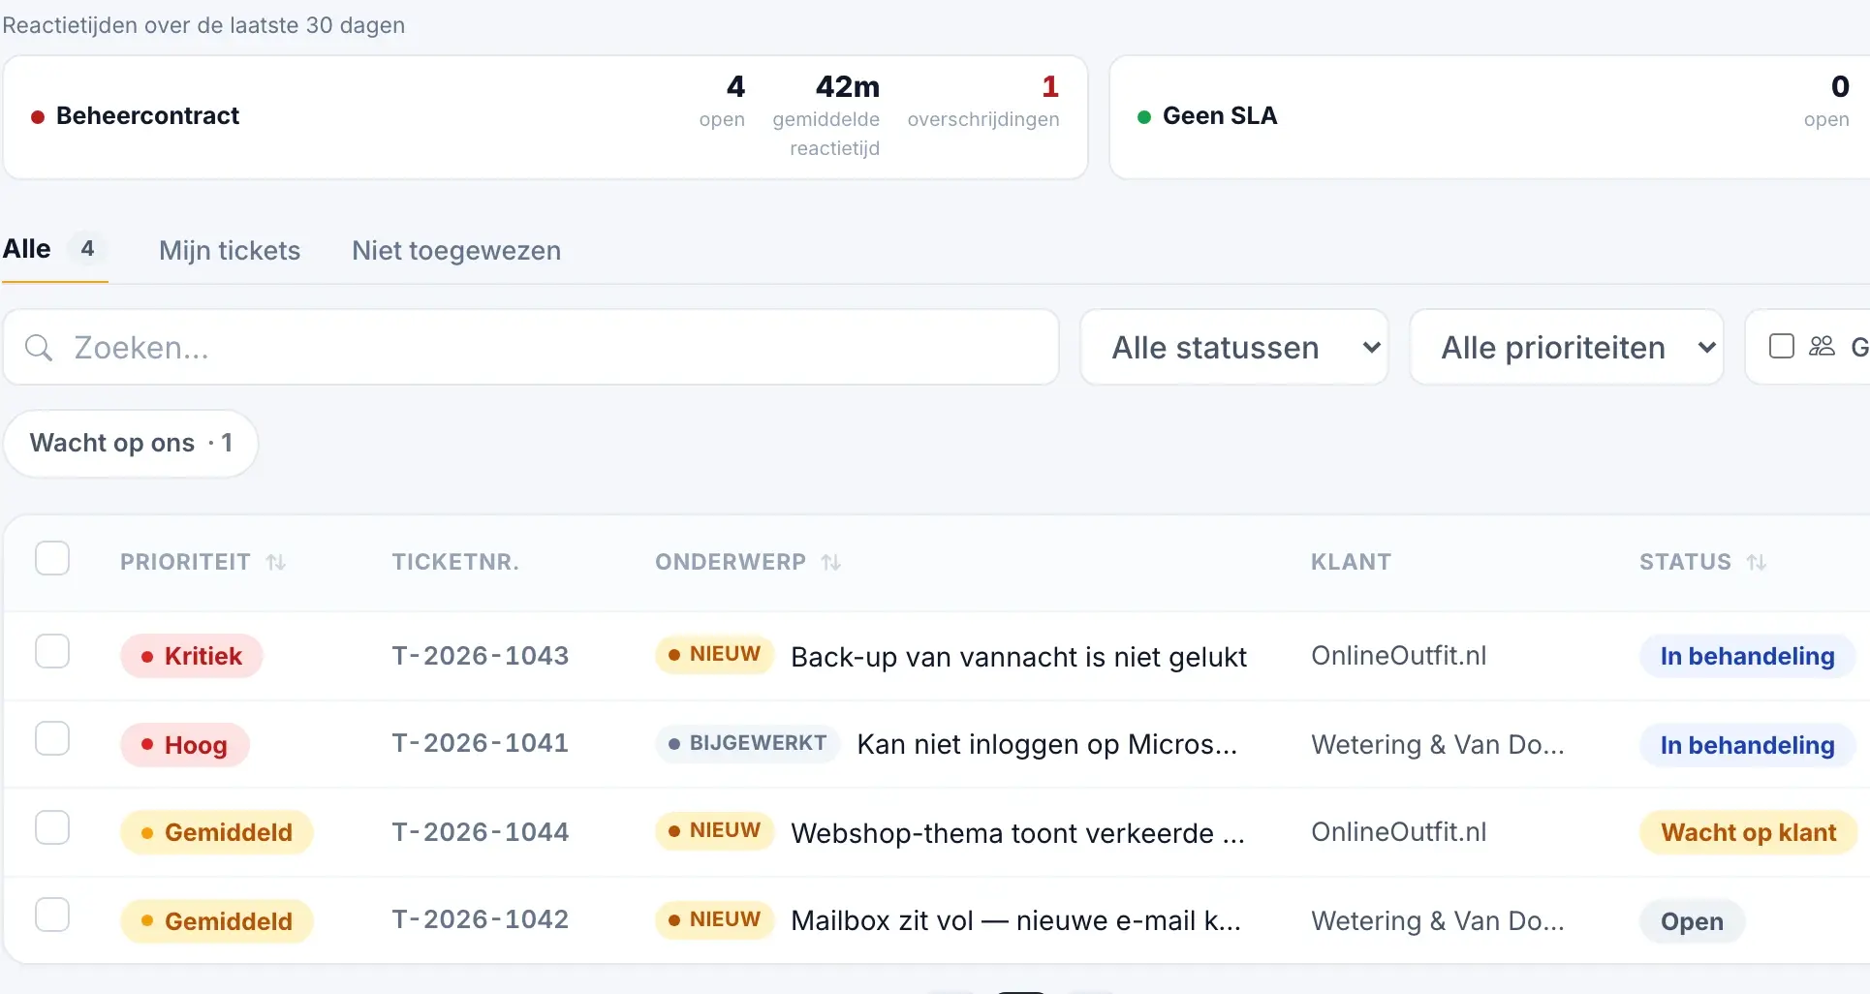
Task: Open ticket Back-up van vannacht is niet gelukt
Action: click(1018, 657)
